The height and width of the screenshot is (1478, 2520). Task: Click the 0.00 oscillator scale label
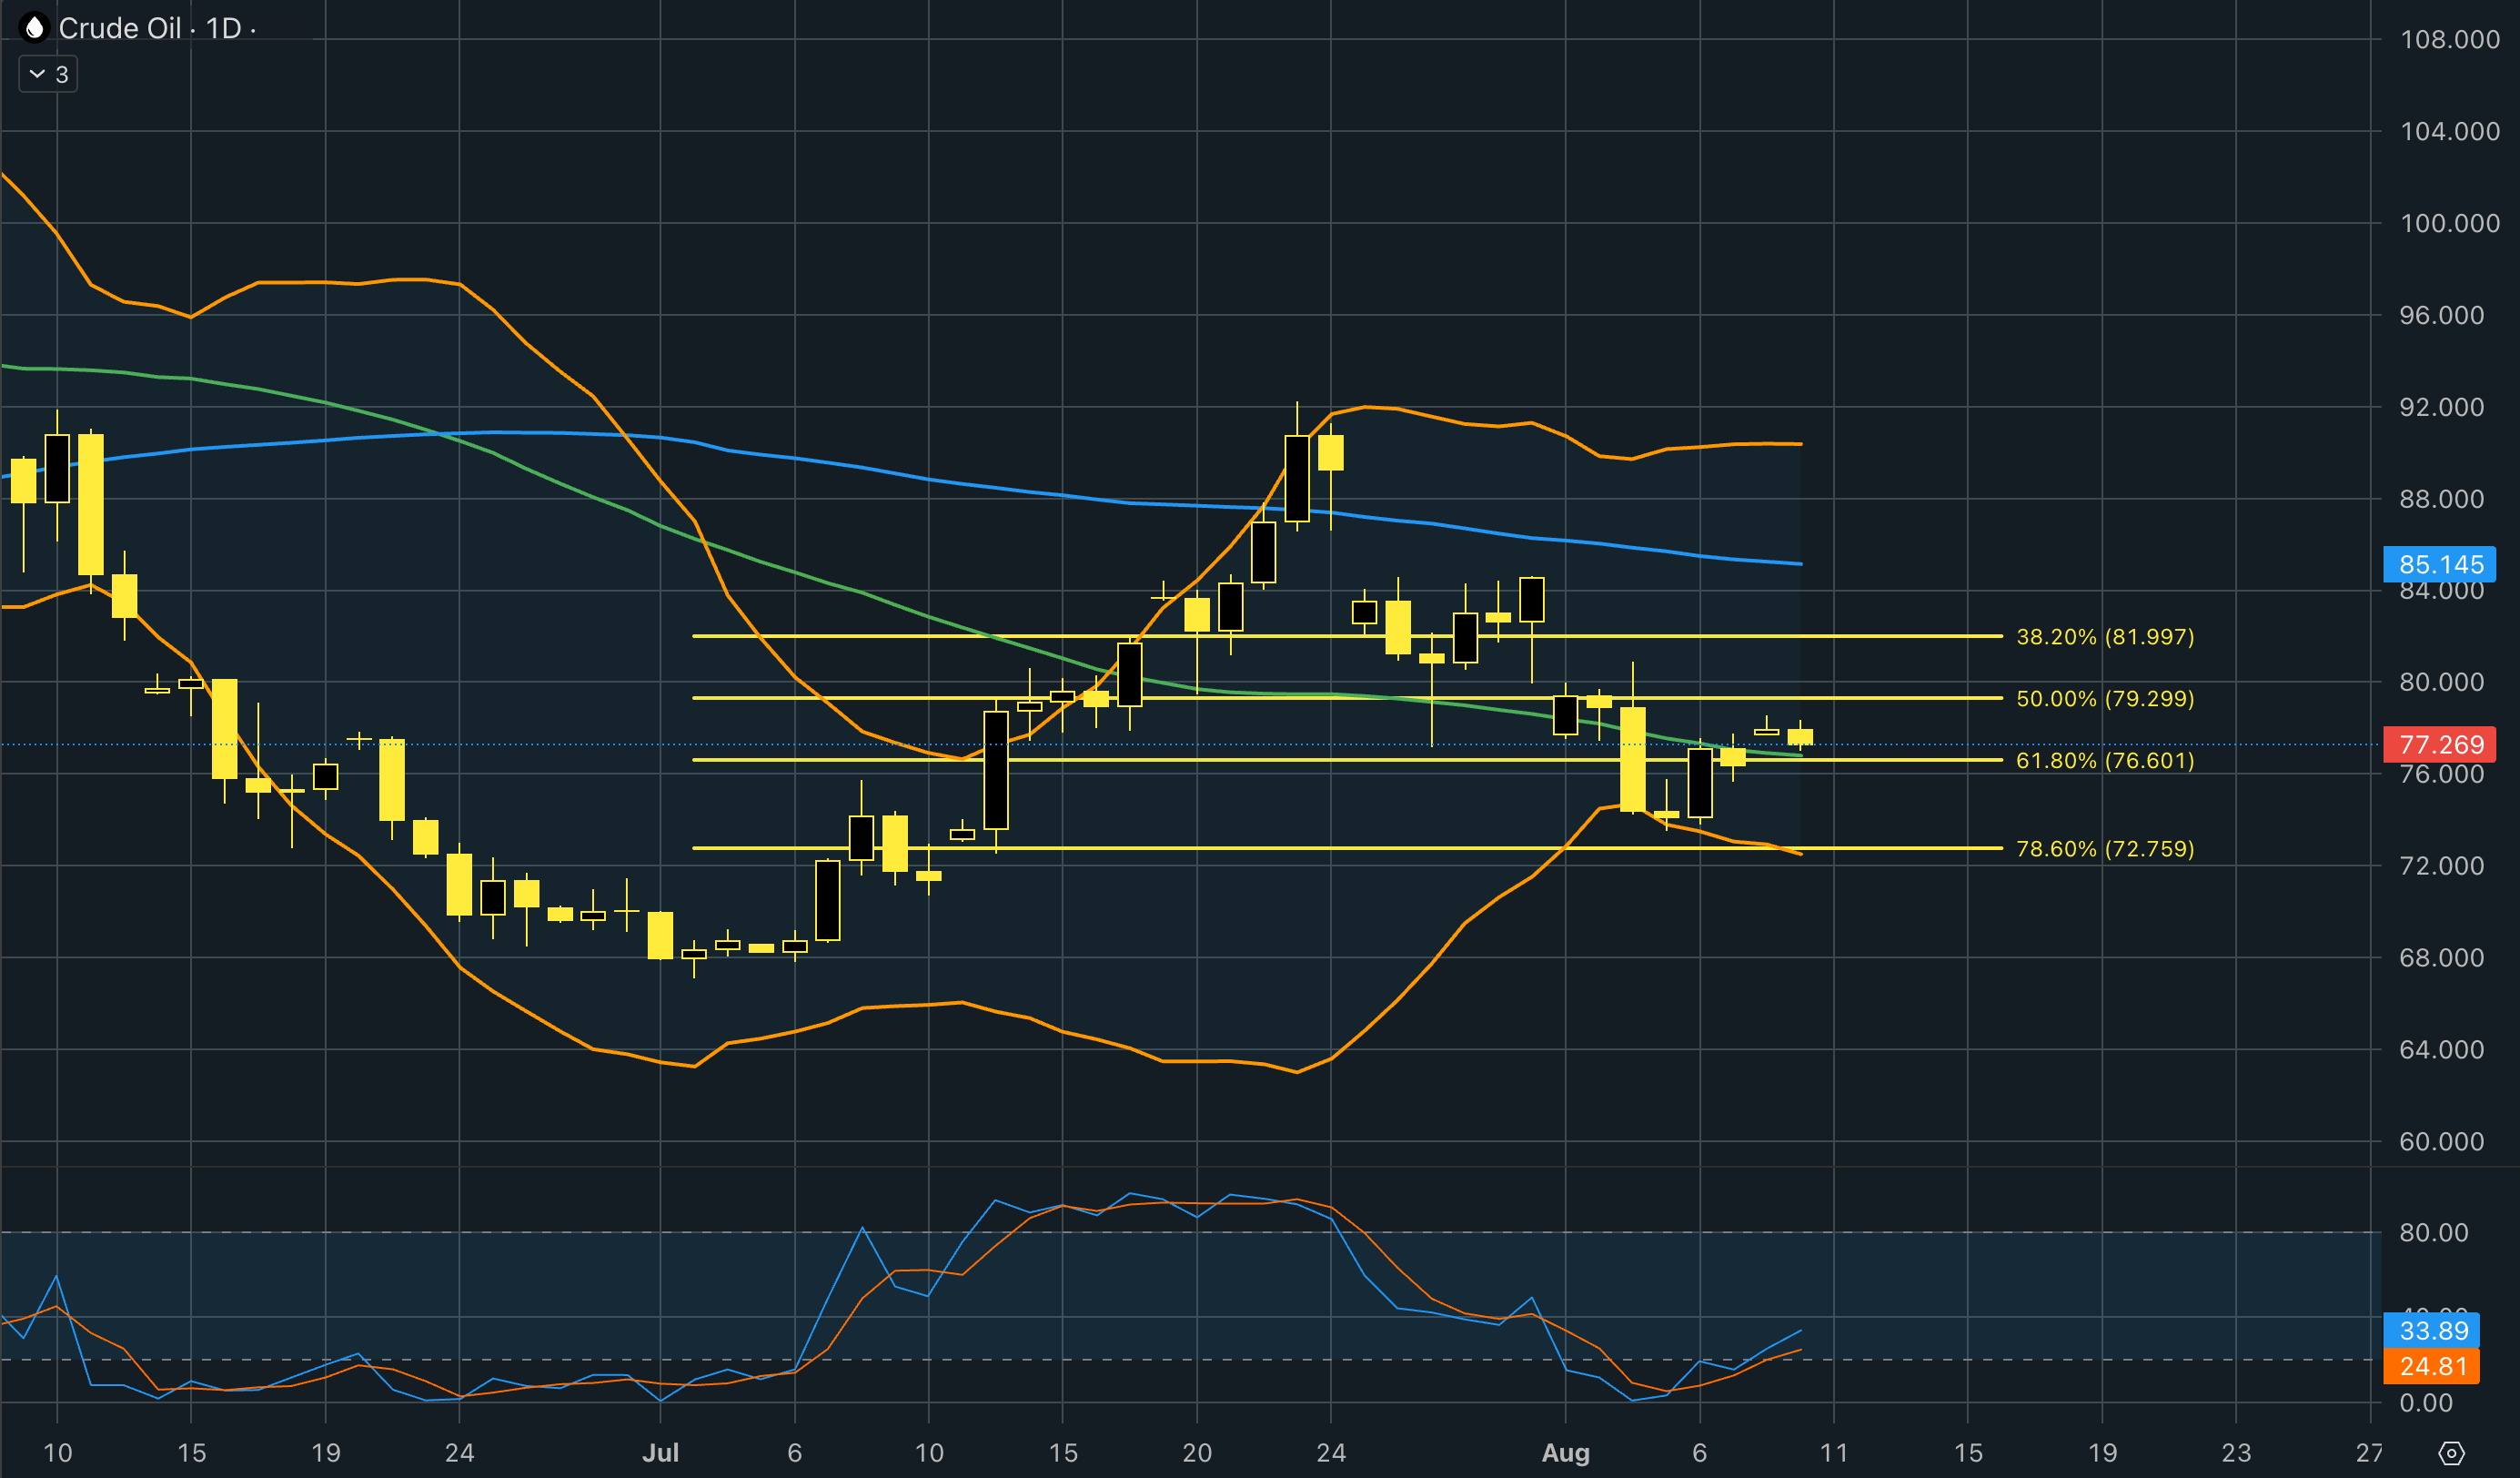(x=2426, y=1403)
